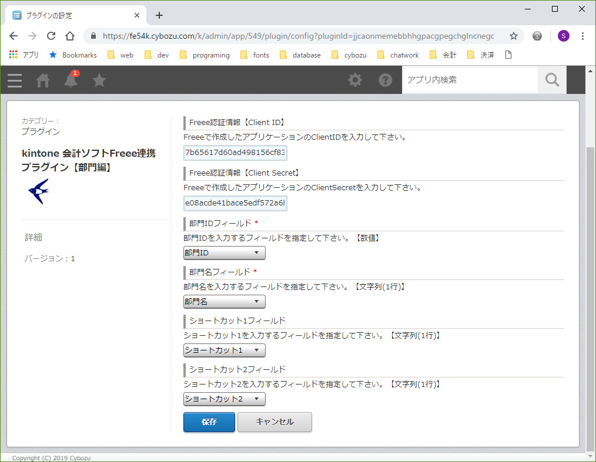
Task: Open the kintone hamburger menu
Action: (x=15, y=80)
